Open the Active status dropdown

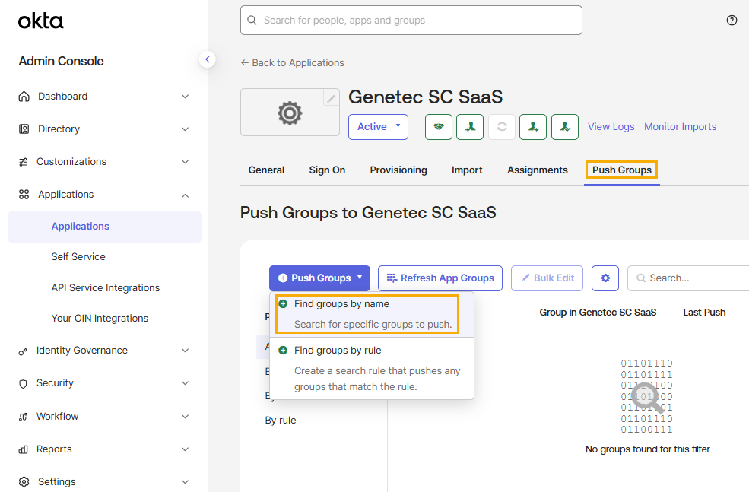(x=379, y=127)
